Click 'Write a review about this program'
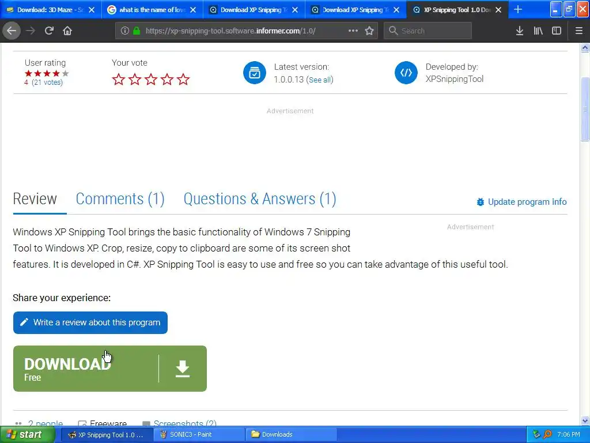Viewport: 590px width, 443px height. click(90, 322)
